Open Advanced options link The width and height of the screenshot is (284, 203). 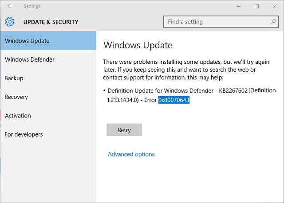point(131,154)
